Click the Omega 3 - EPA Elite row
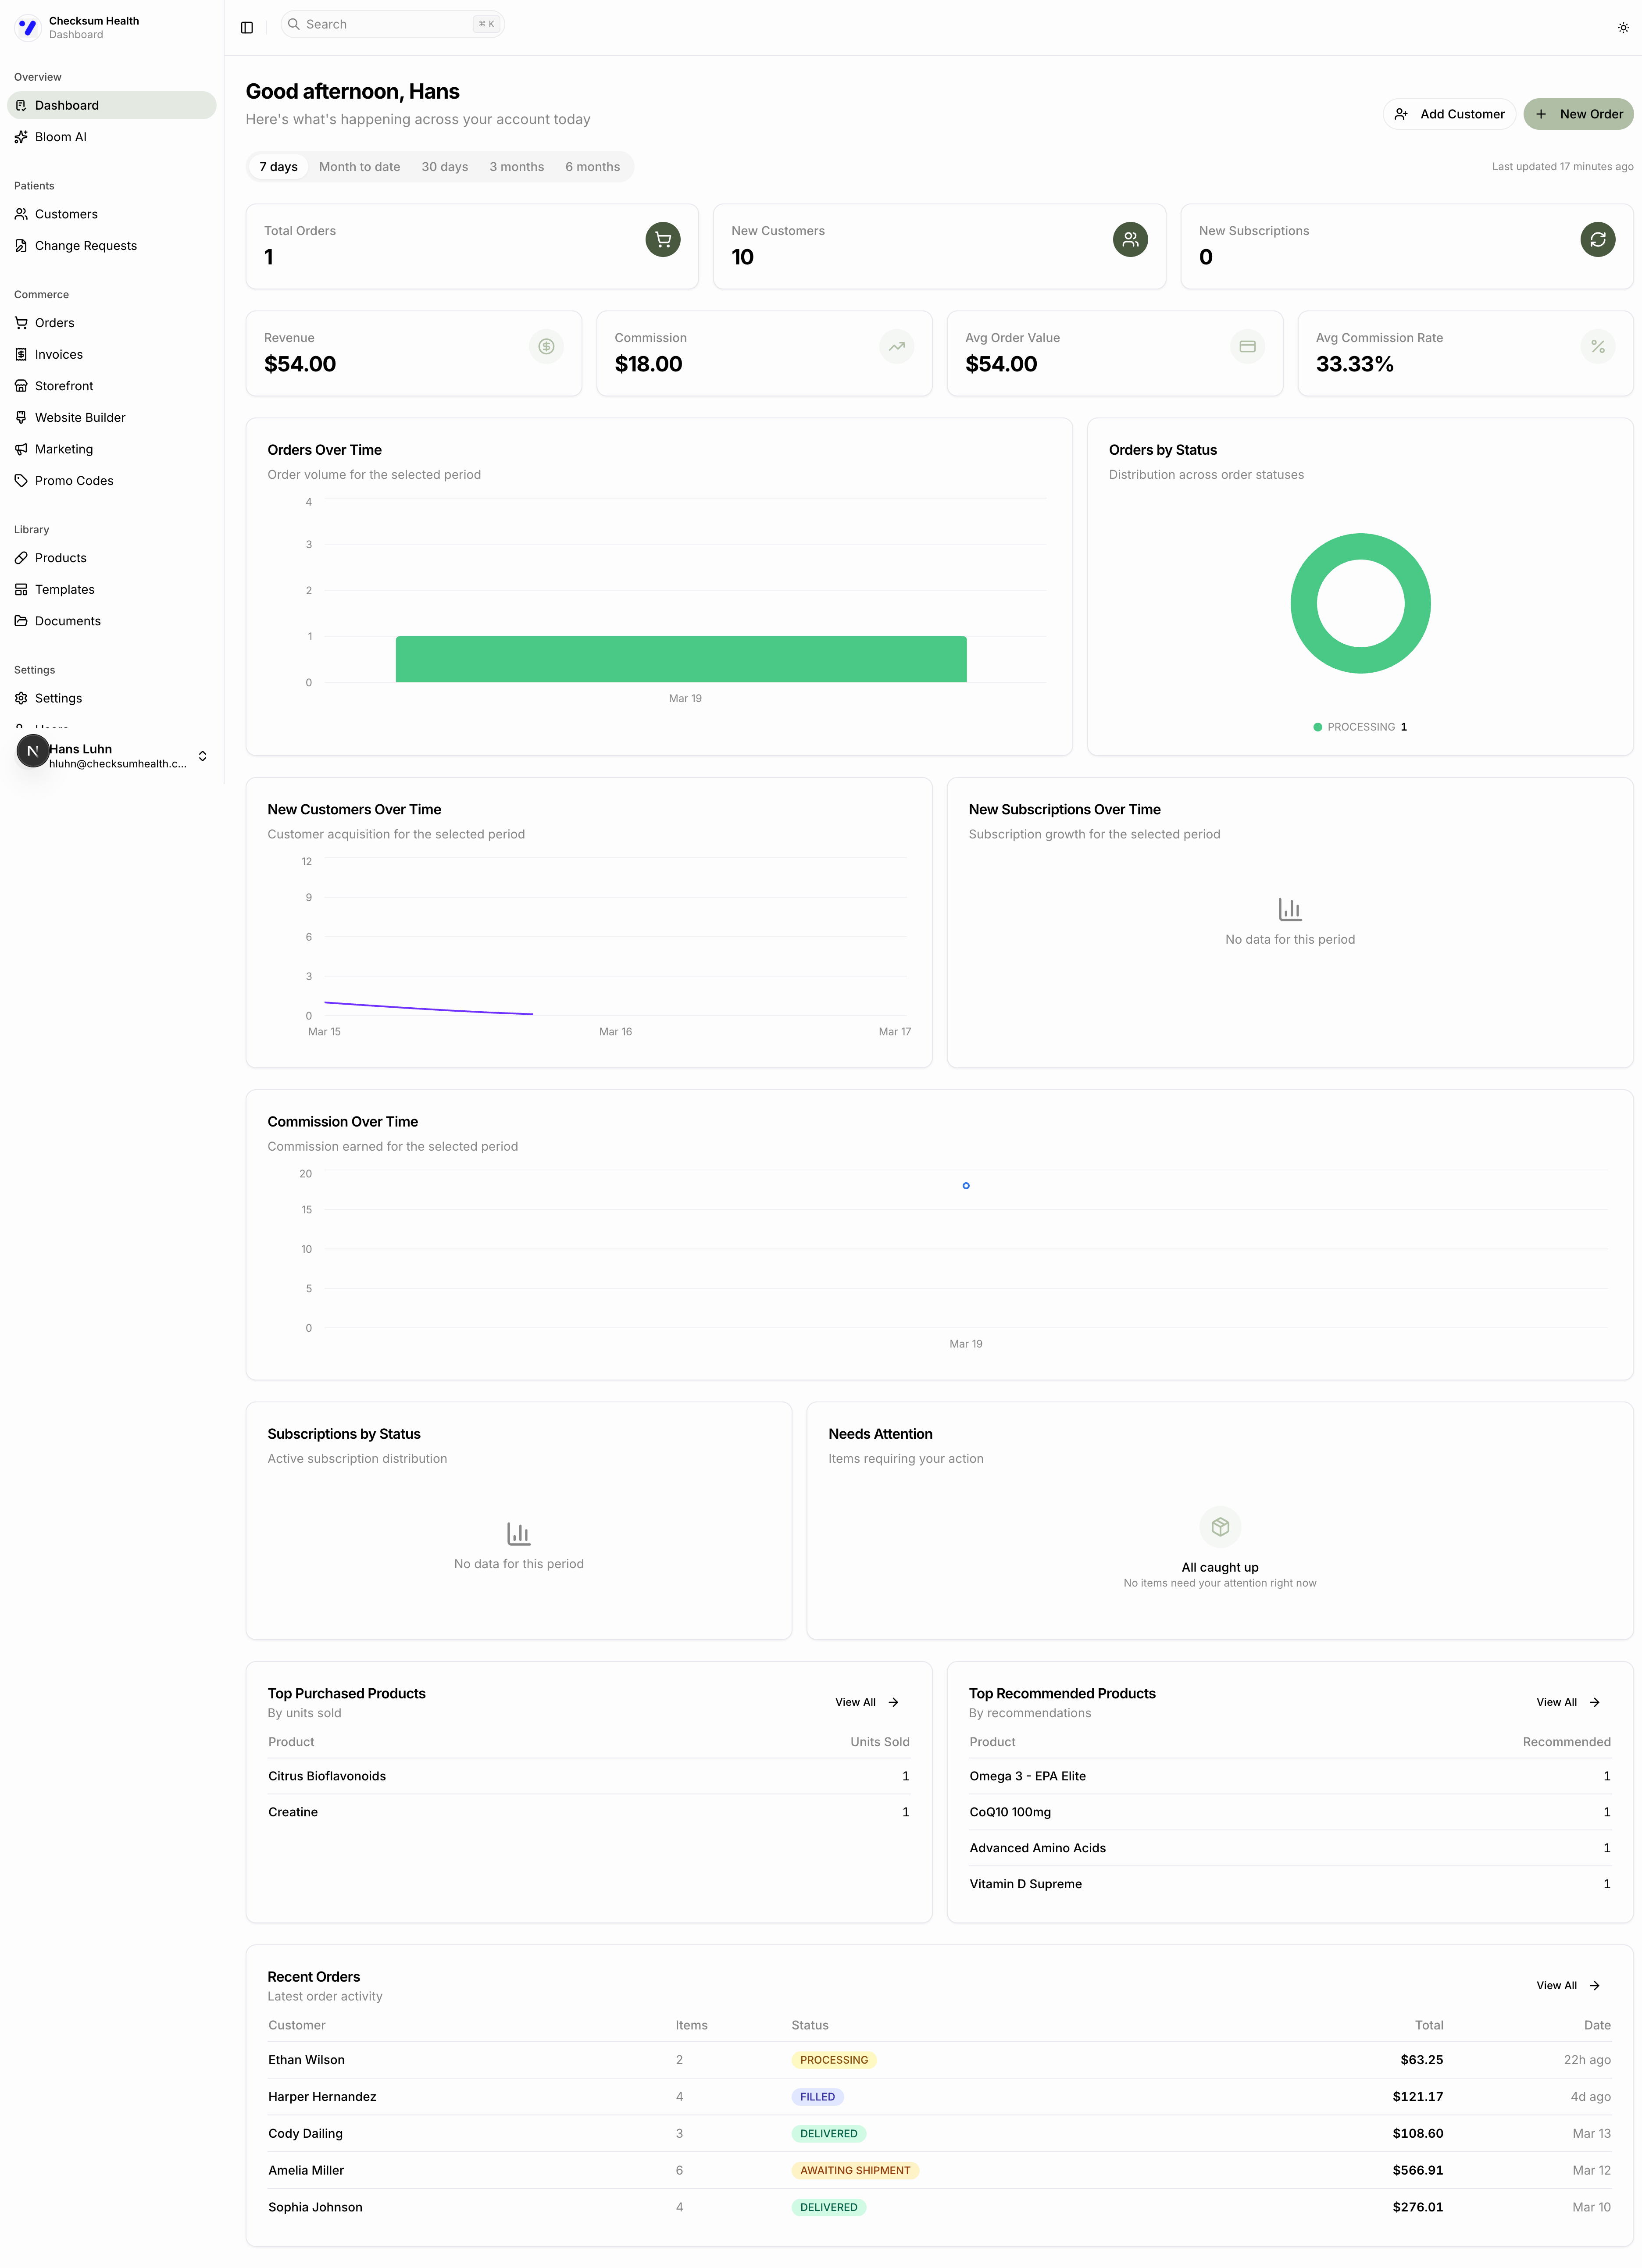Screen dimensions: 1642x2268 click(x=1290, y=1776)
